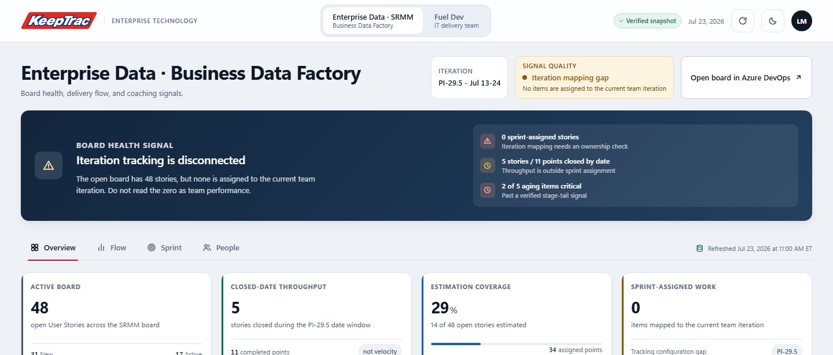Click '2 of 5 aging items critical' row
The image size is (833, 355).
636,190
